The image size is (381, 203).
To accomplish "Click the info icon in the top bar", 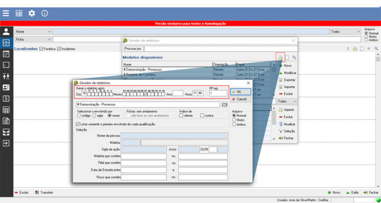I will click(45, 13).
